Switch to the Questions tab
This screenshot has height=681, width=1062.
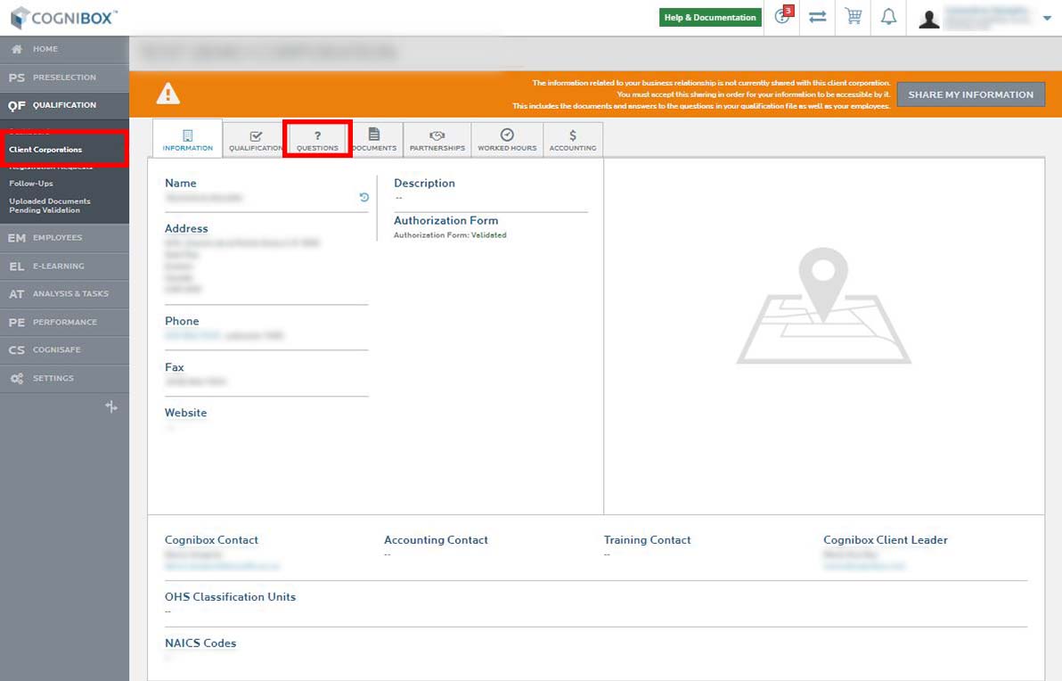(317, 140)
